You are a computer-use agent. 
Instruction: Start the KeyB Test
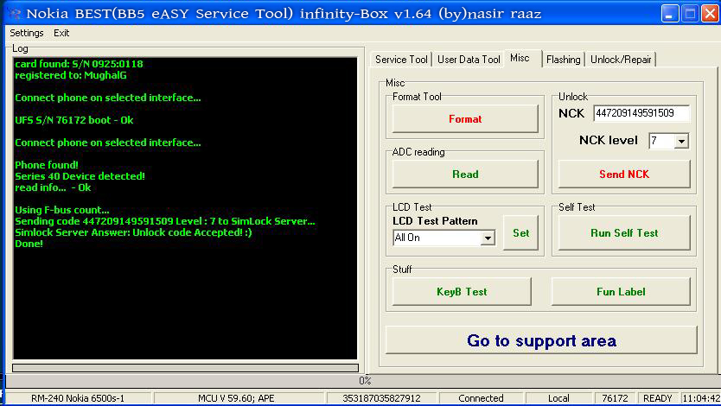(x=462, y=292)
